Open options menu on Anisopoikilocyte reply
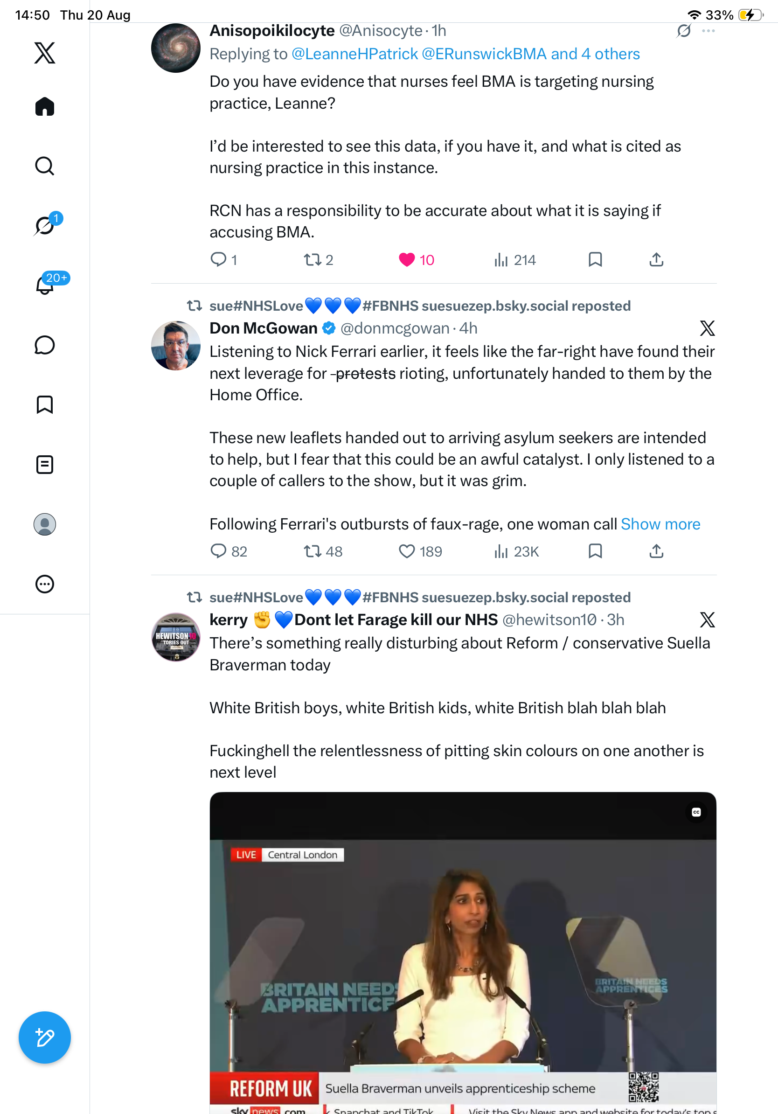This screenshot has height=1114, width=778. click(x=708, y=31)
